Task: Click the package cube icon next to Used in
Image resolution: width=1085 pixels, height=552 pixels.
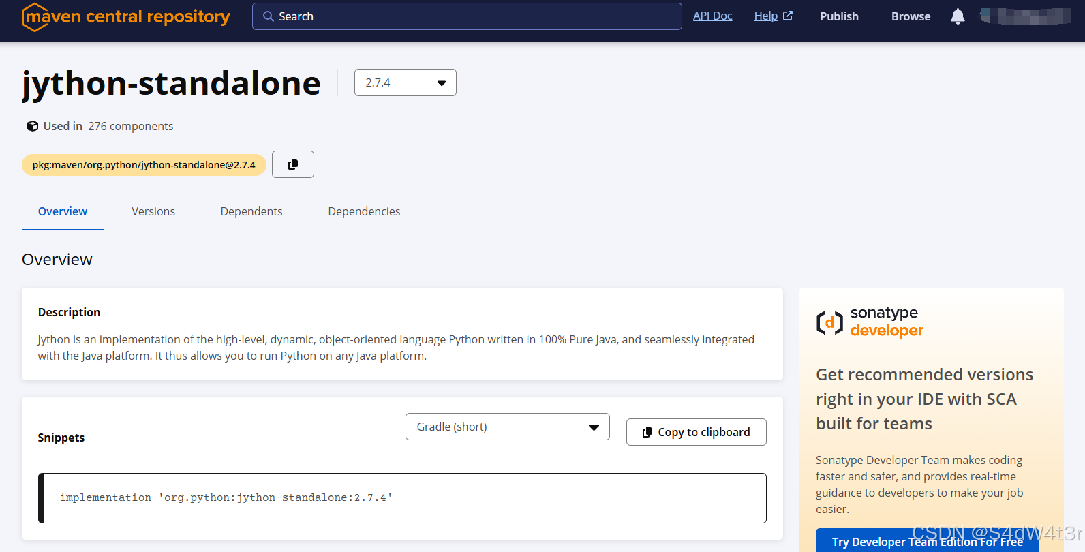Action: [32, 126]
